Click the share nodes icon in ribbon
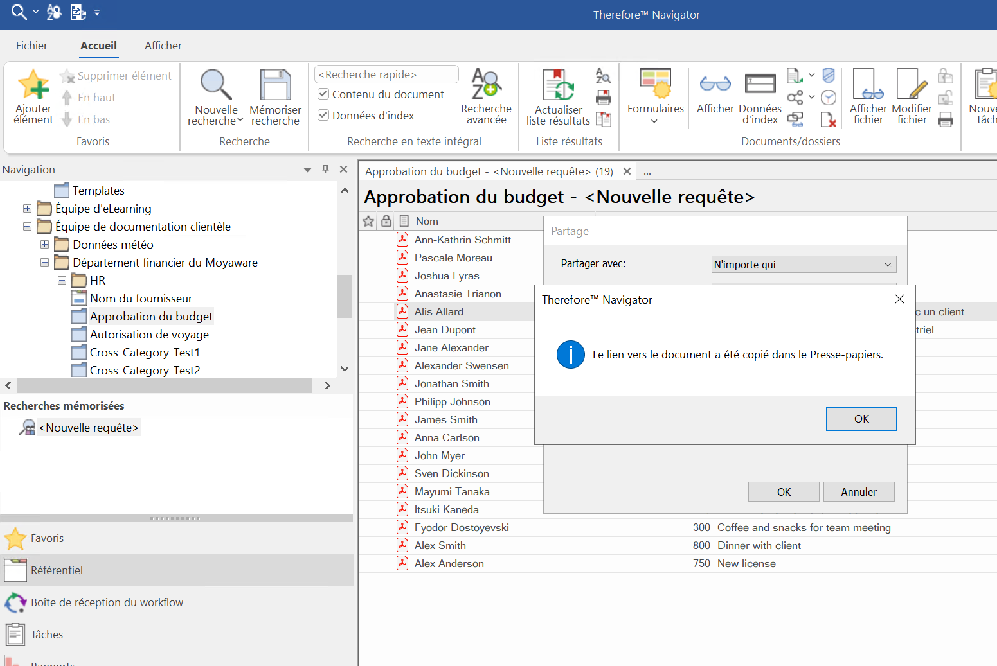This screenshot has height=666, width=997. point(795,98)
